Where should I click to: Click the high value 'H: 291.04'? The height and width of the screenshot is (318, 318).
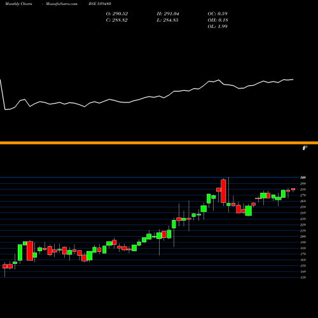pyautogui.click(x=168, y=14)
